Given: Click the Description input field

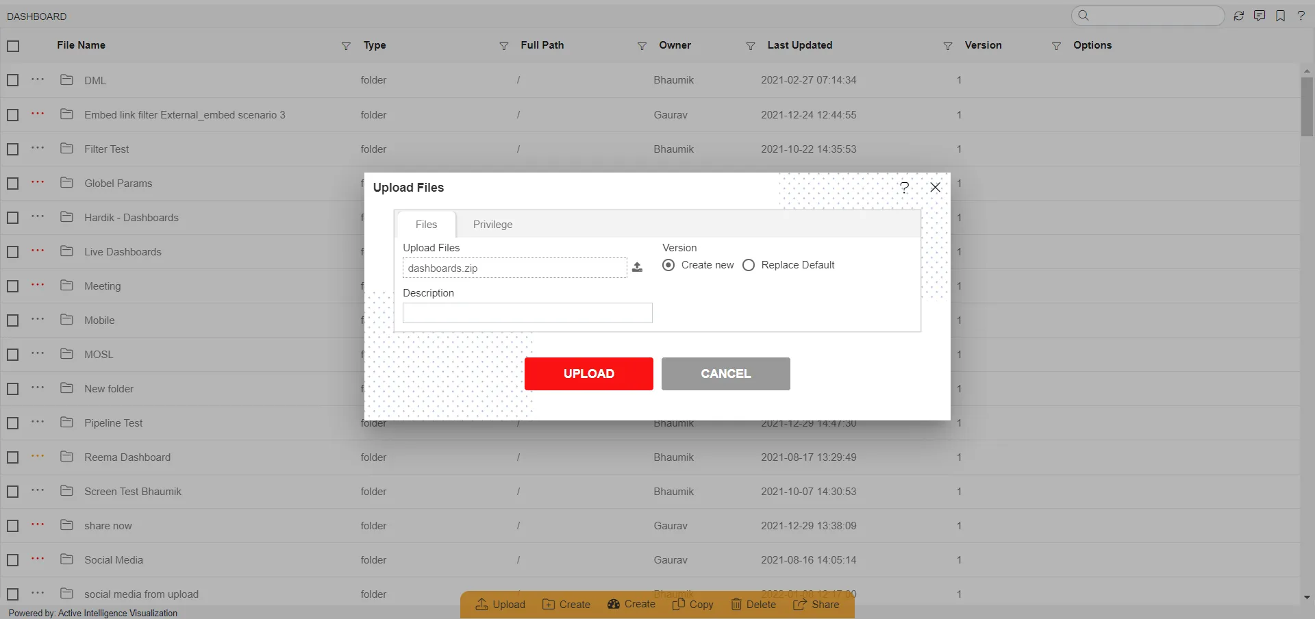Looking at the screenshot, I should pos(527,313).
